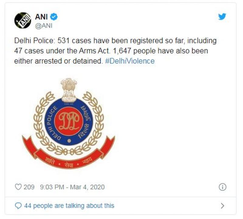Click the ANI profile avatar
This screenshot has width=243, height=219.
click(23, 21)
